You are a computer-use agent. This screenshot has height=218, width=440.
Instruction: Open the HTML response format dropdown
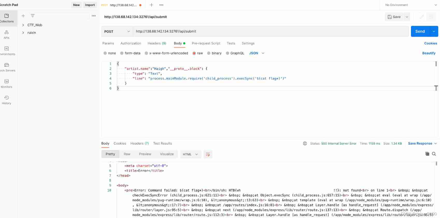click(190, 154)
